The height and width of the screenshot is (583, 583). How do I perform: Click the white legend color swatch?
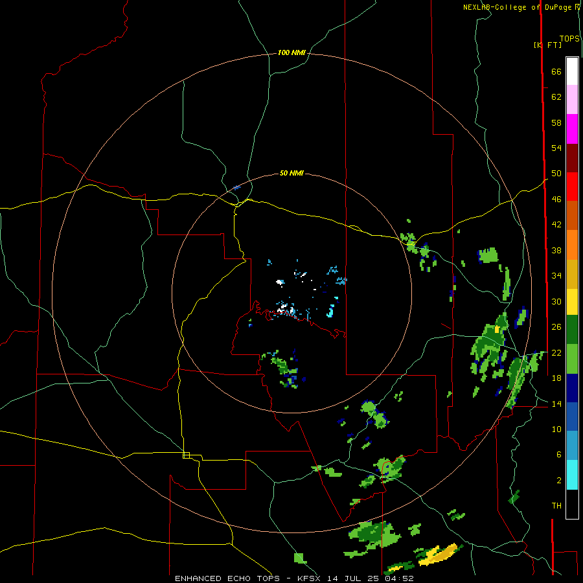coord(572,71)
